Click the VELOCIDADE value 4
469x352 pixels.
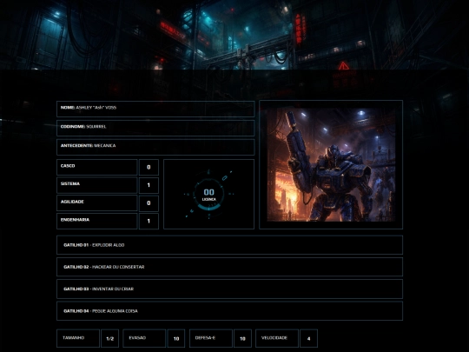(x=308, y=338)
